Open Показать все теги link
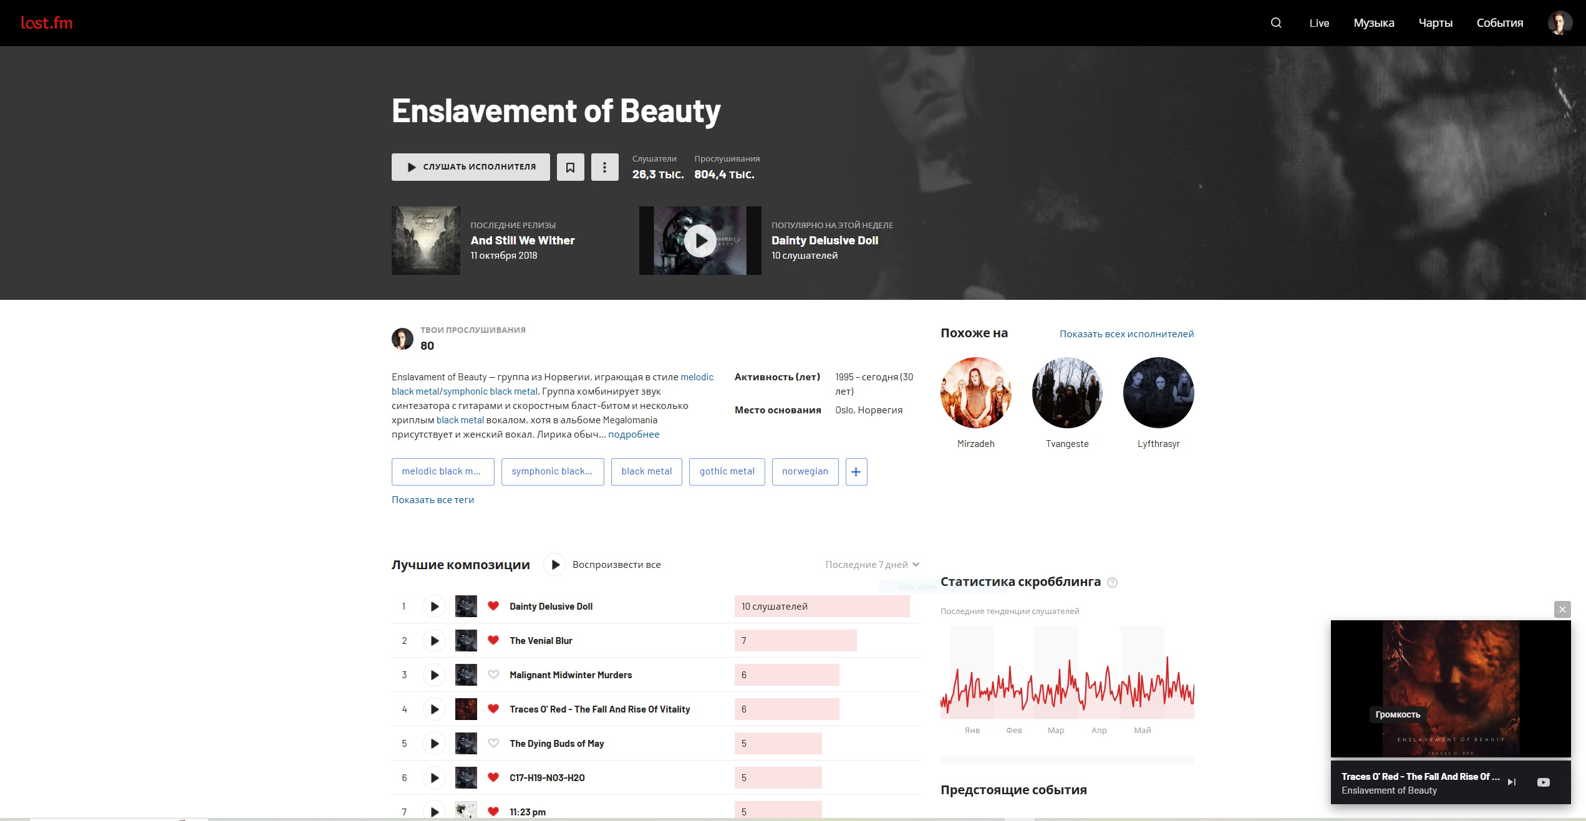This screenshot has width=1586, height=821. point(433,500)
